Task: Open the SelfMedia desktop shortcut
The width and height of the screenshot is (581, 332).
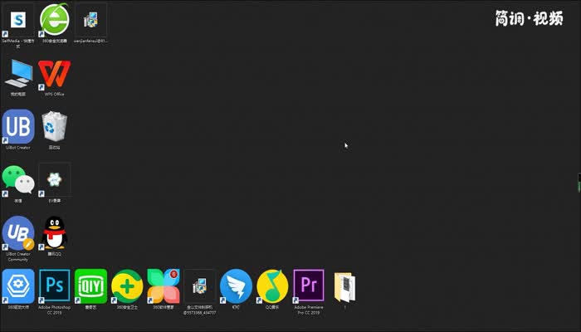Action: (x=17, y=19)
